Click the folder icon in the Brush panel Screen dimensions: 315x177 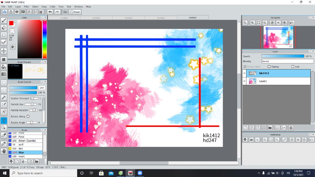pos(37,161)
